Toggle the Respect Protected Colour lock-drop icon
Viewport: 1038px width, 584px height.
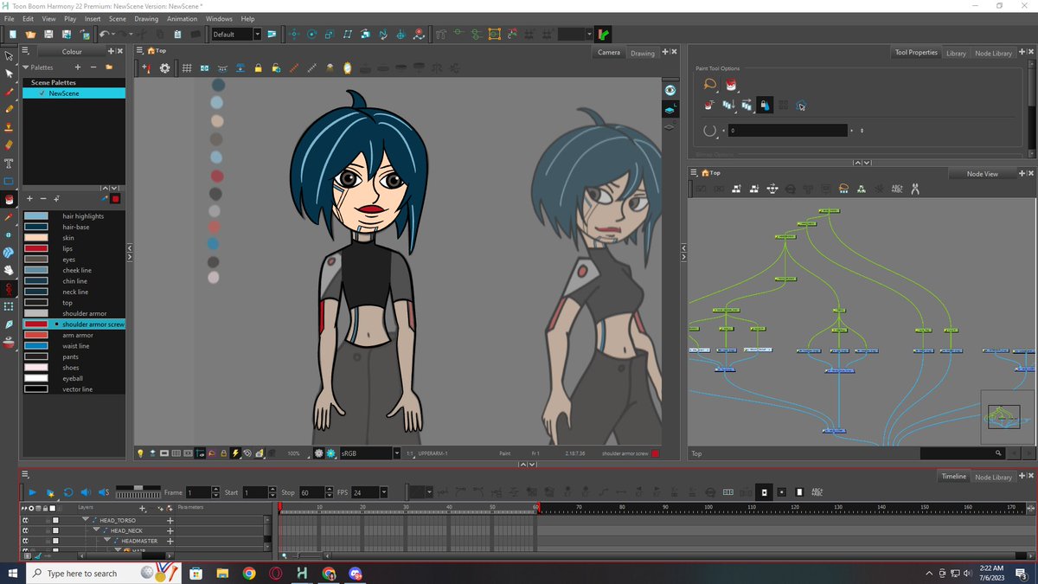click(765, 106)
